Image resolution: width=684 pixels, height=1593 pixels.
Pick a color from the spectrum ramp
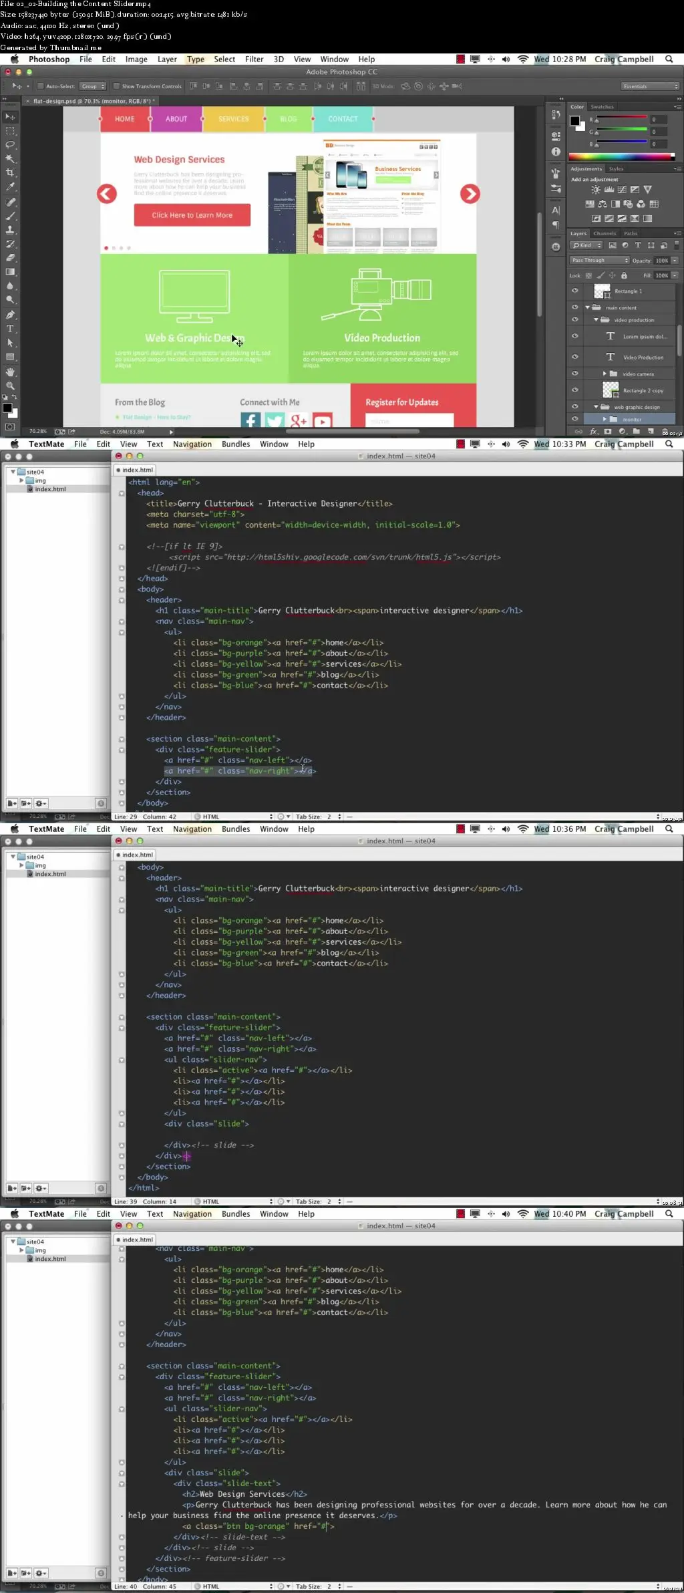click(x=621, y=157)
